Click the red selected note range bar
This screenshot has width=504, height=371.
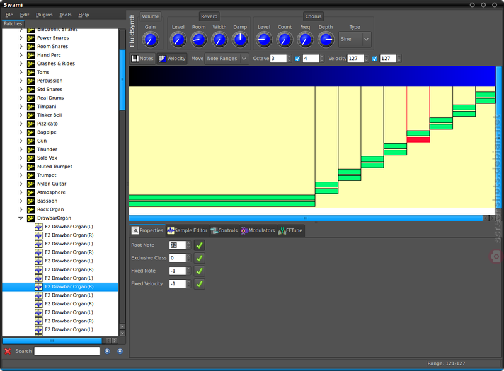point(418,139)
